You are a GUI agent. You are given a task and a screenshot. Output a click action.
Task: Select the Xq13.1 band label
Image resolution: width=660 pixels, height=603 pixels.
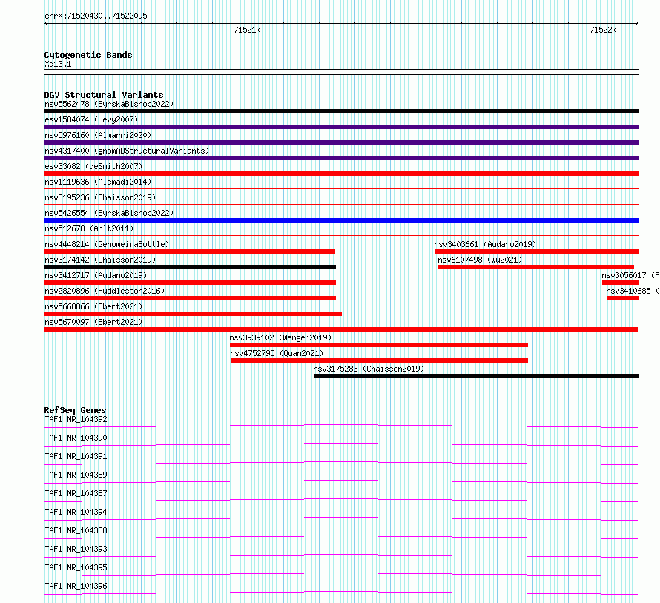point(58,64)
